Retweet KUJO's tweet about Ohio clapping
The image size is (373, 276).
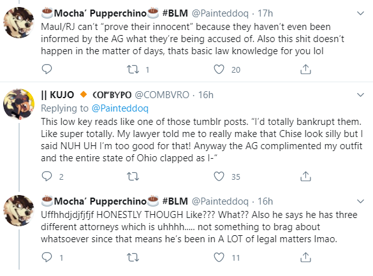pos(133,177)
